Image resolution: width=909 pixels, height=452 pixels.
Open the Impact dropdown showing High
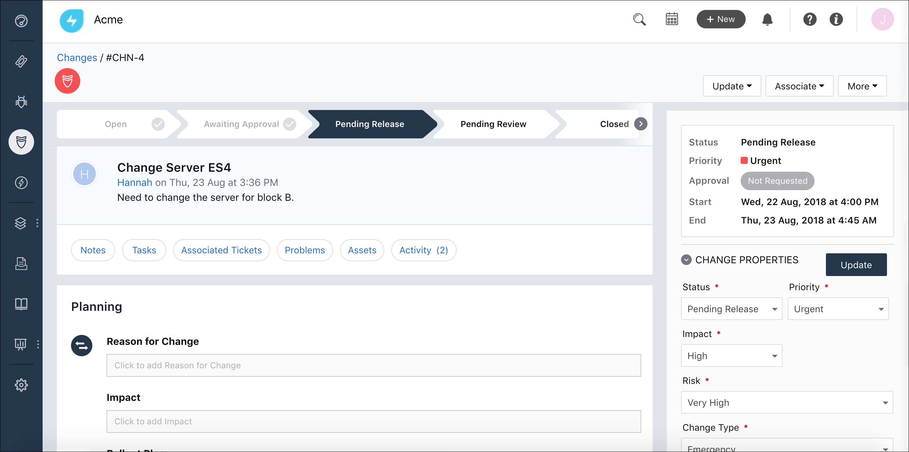pyautogui.click(x=731, y=356)
